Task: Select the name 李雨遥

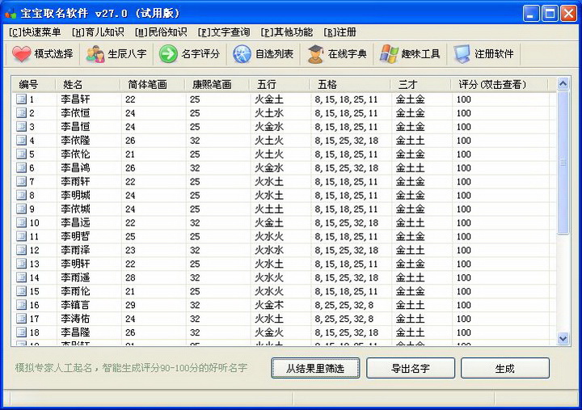Action: point(75,278)
